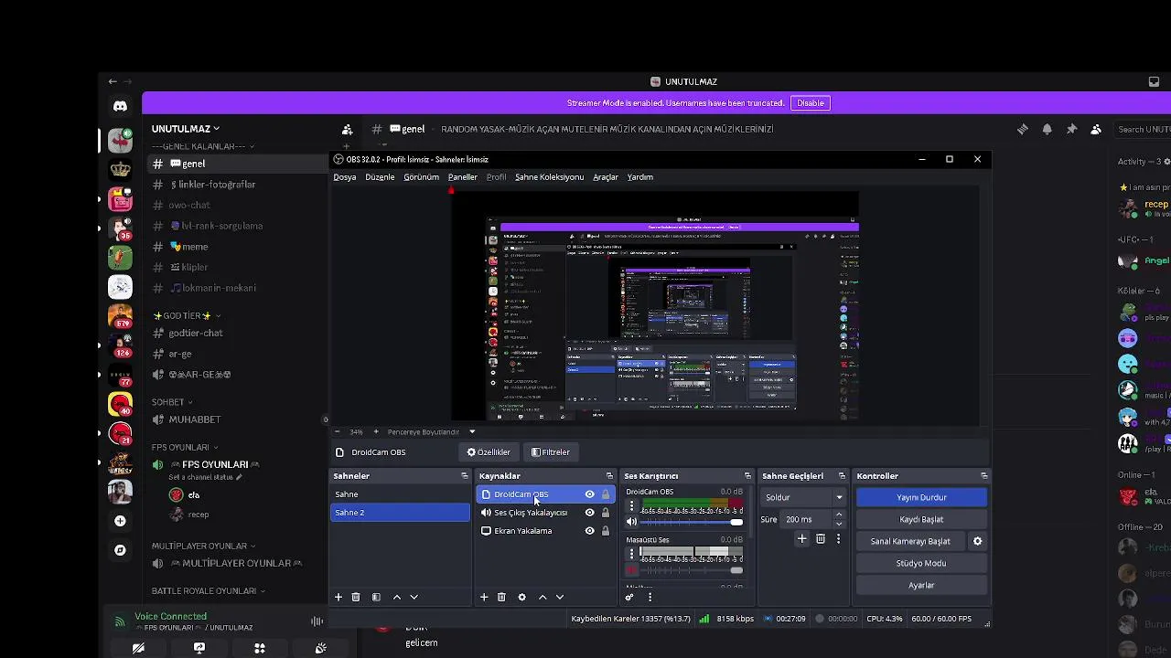This screenshot has height=658, width=1171.
Task: Open the Dosya menu in OBS
Action: [x=345, y=177]
